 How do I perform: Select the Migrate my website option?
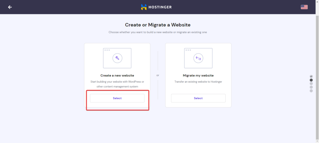click(198, 98)
